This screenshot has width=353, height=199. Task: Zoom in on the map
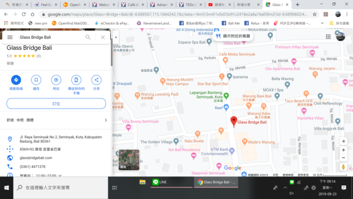pos(343,150)
